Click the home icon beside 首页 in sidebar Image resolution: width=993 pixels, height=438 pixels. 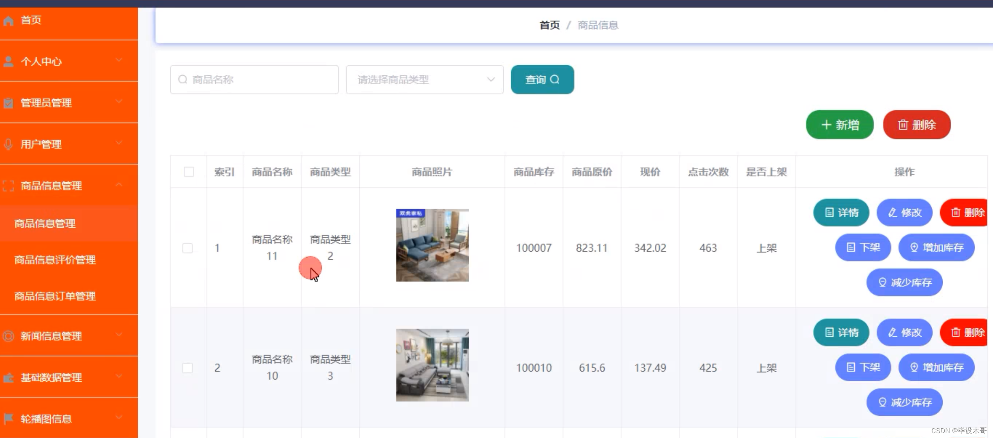pos(9,21)
